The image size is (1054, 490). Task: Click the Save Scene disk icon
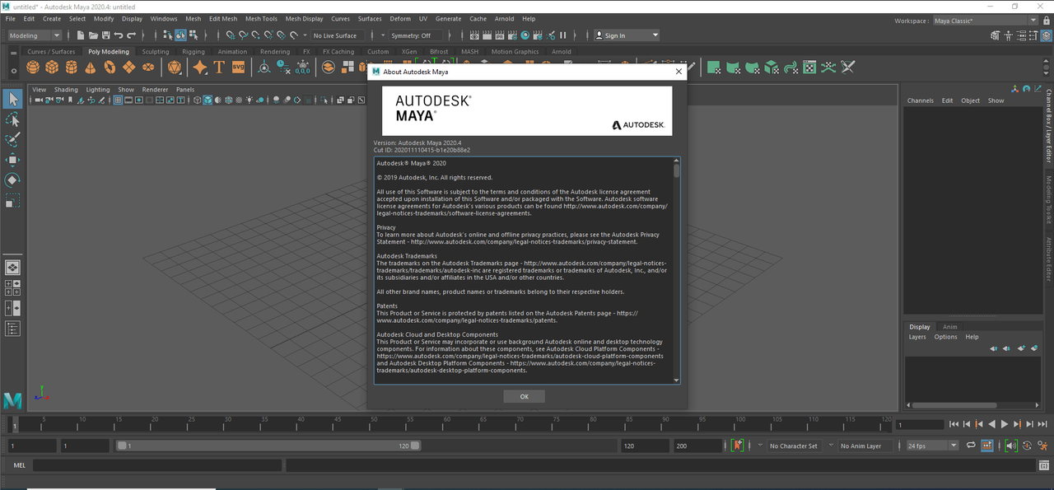tap(105, 35)
